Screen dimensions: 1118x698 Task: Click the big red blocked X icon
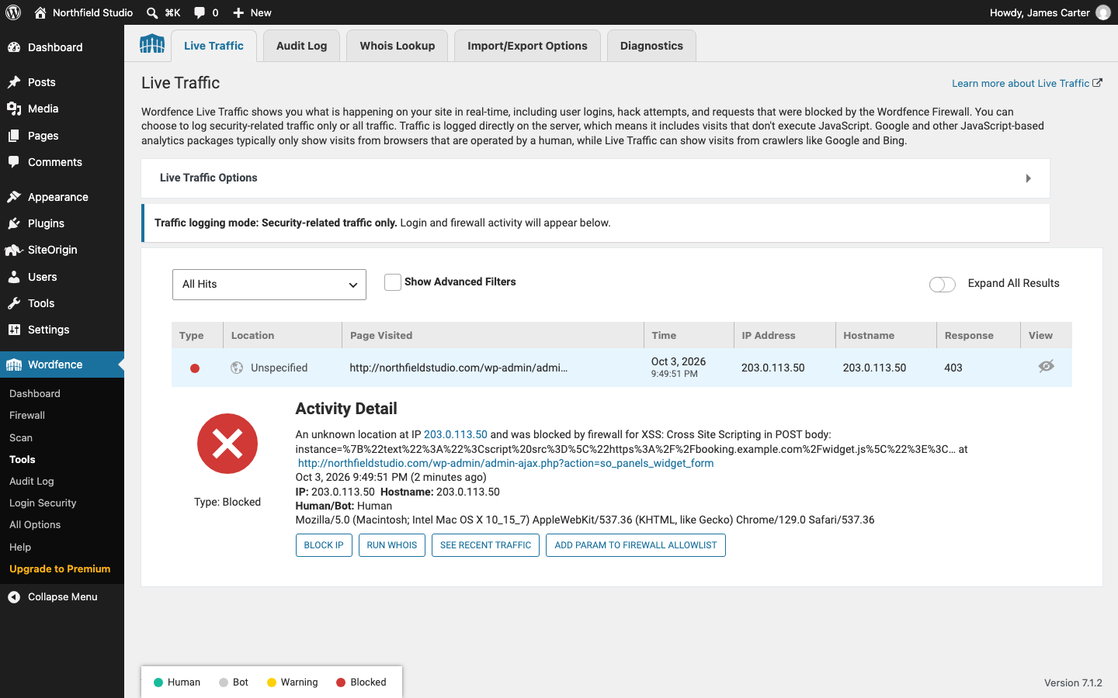[x=227, y=444]
